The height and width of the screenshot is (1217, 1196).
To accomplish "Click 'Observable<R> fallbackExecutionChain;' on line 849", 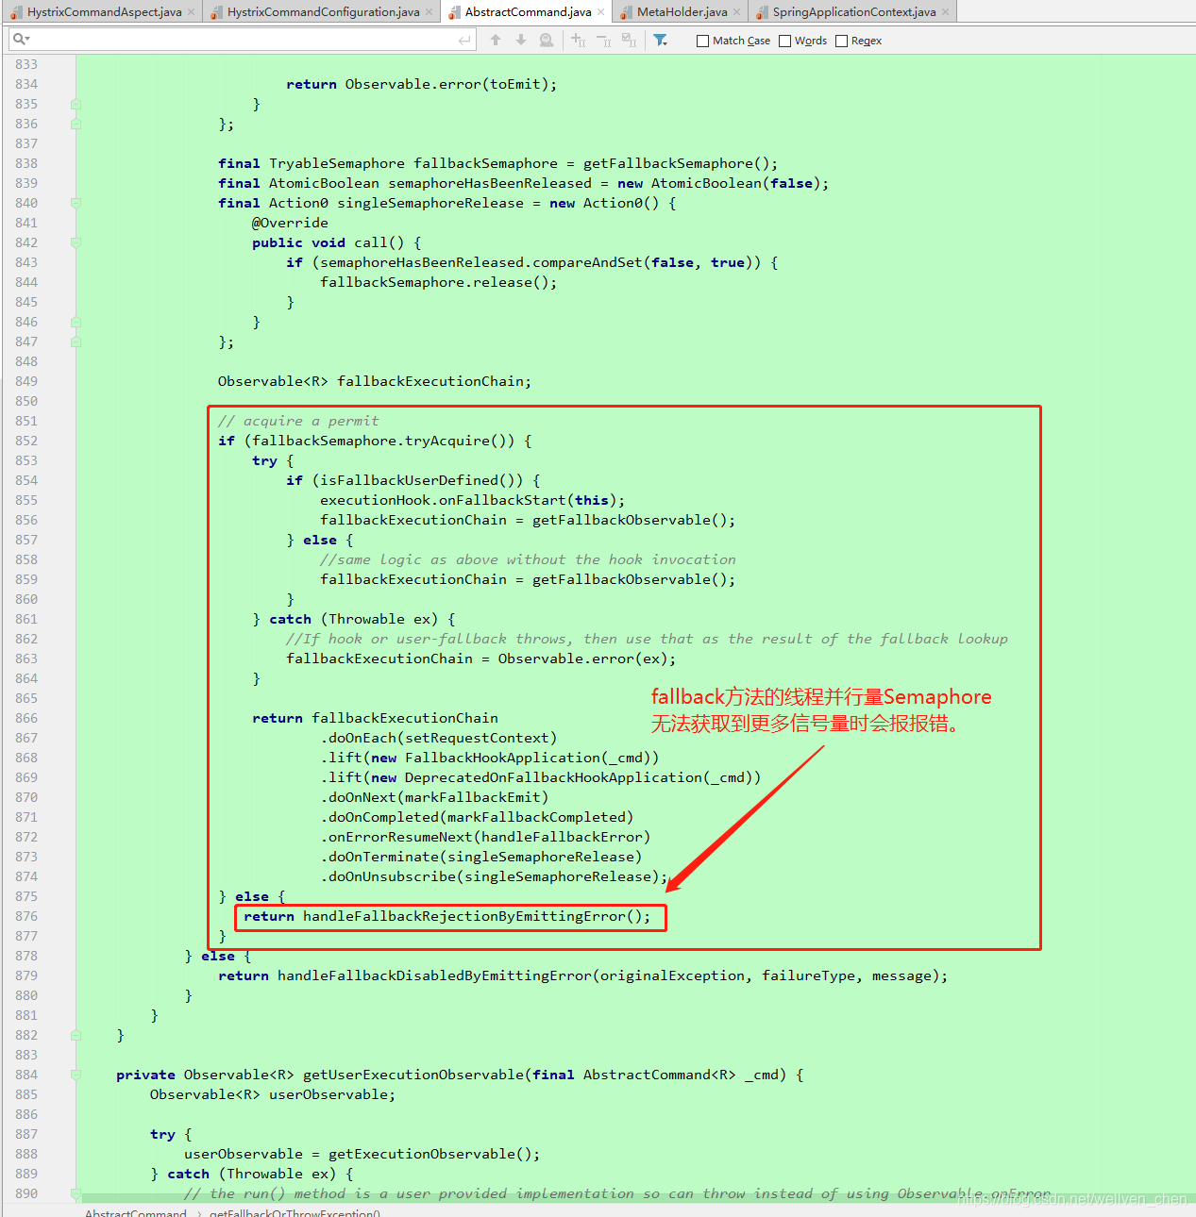I will click(375, 381).
